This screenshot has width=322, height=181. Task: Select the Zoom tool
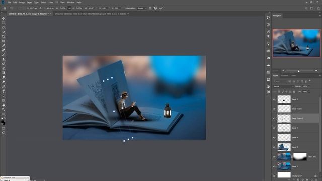(x=4, y=110)
